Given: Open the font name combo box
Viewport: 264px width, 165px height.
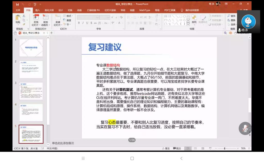Looking at the screenshot, I should pos(88,17).
